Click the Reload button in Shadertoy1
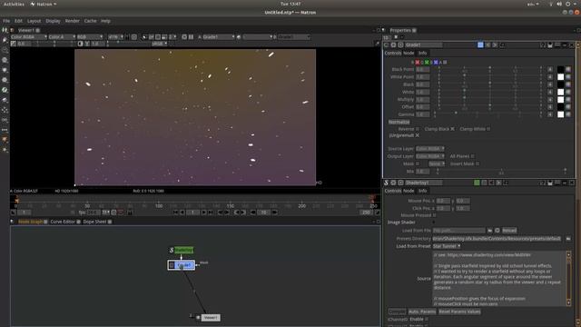Image resolution: width=581 pixels, height=327 pixels. (x=509, y=231)
